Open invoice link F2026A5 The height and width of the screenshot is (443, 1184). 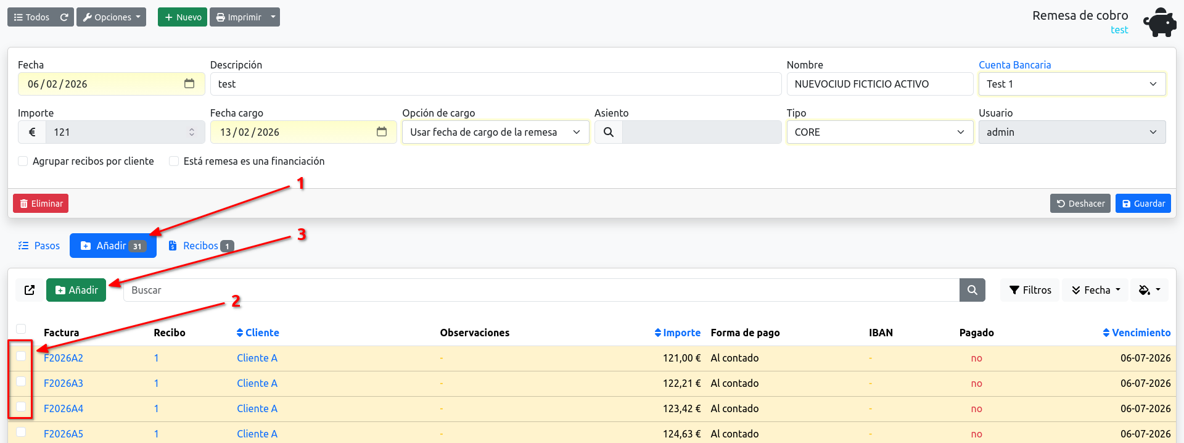pos(64,434)
